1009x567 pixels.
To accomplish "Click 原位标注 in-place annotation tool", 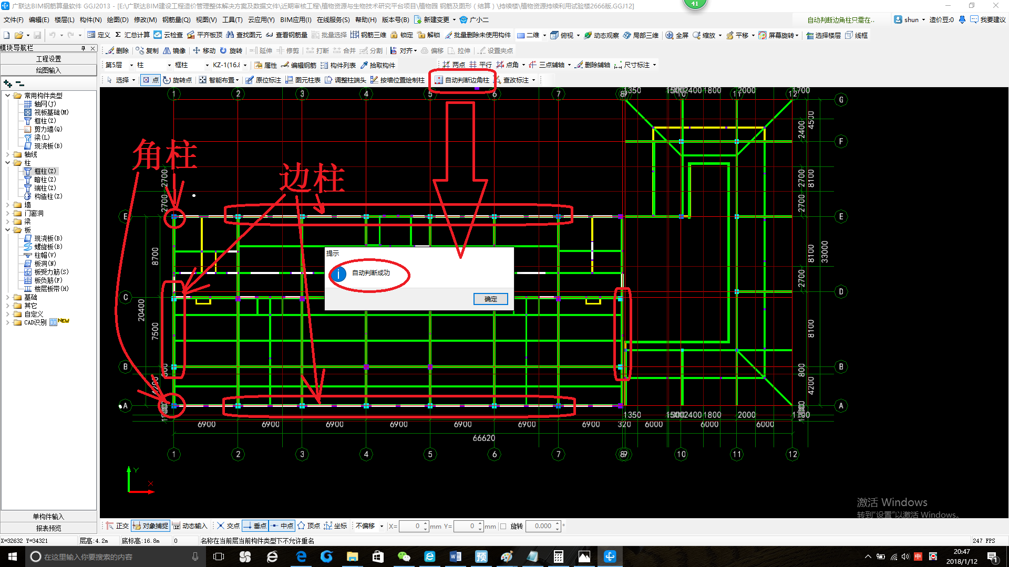I will pyautogui.click(x=263, y=80).
